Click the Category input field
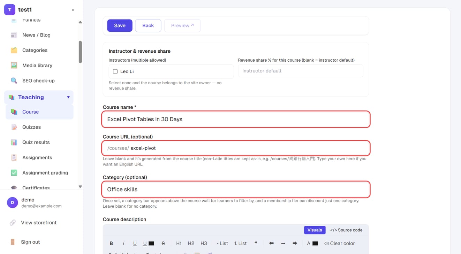 [236, 190]
